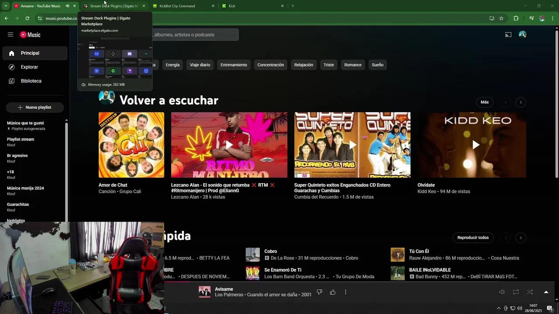Reload the current page
The height and width of the screenshot is (314, 559).
[x=27, y=18]
